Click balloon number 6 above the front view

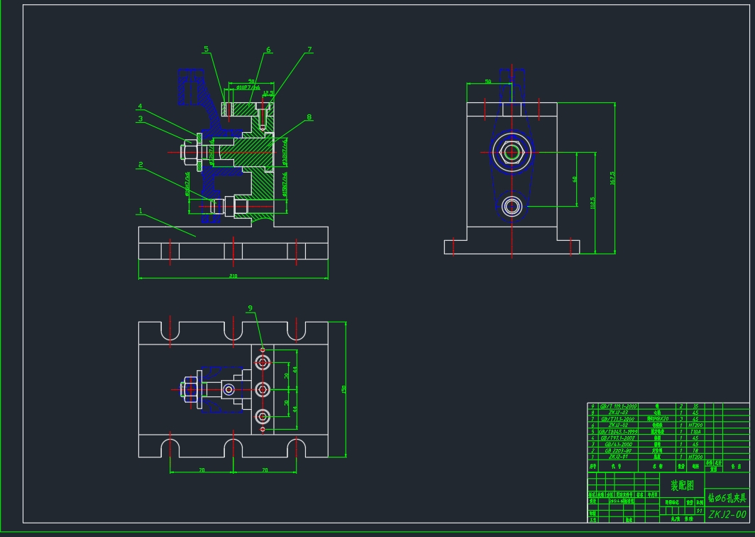pyautogui.click(x=268, y=50)
